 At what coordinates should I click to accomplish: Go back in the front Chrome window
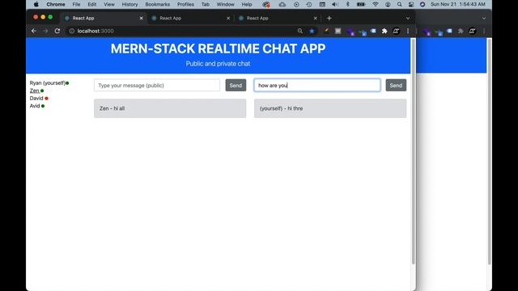pos(34,31)
